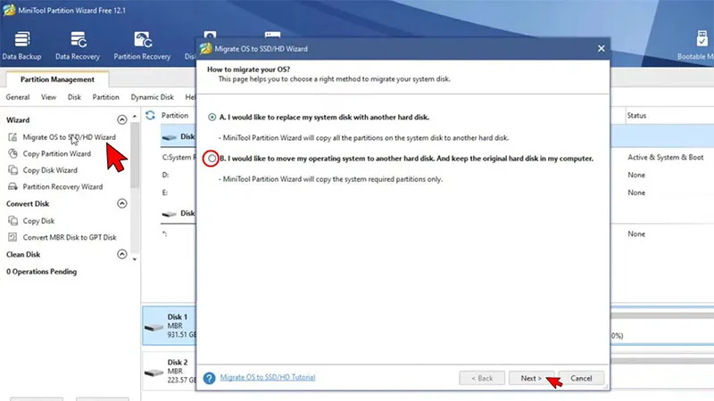The image size is (714, 401).
Task: Click the disabled Back button
Action: [482, 378]
